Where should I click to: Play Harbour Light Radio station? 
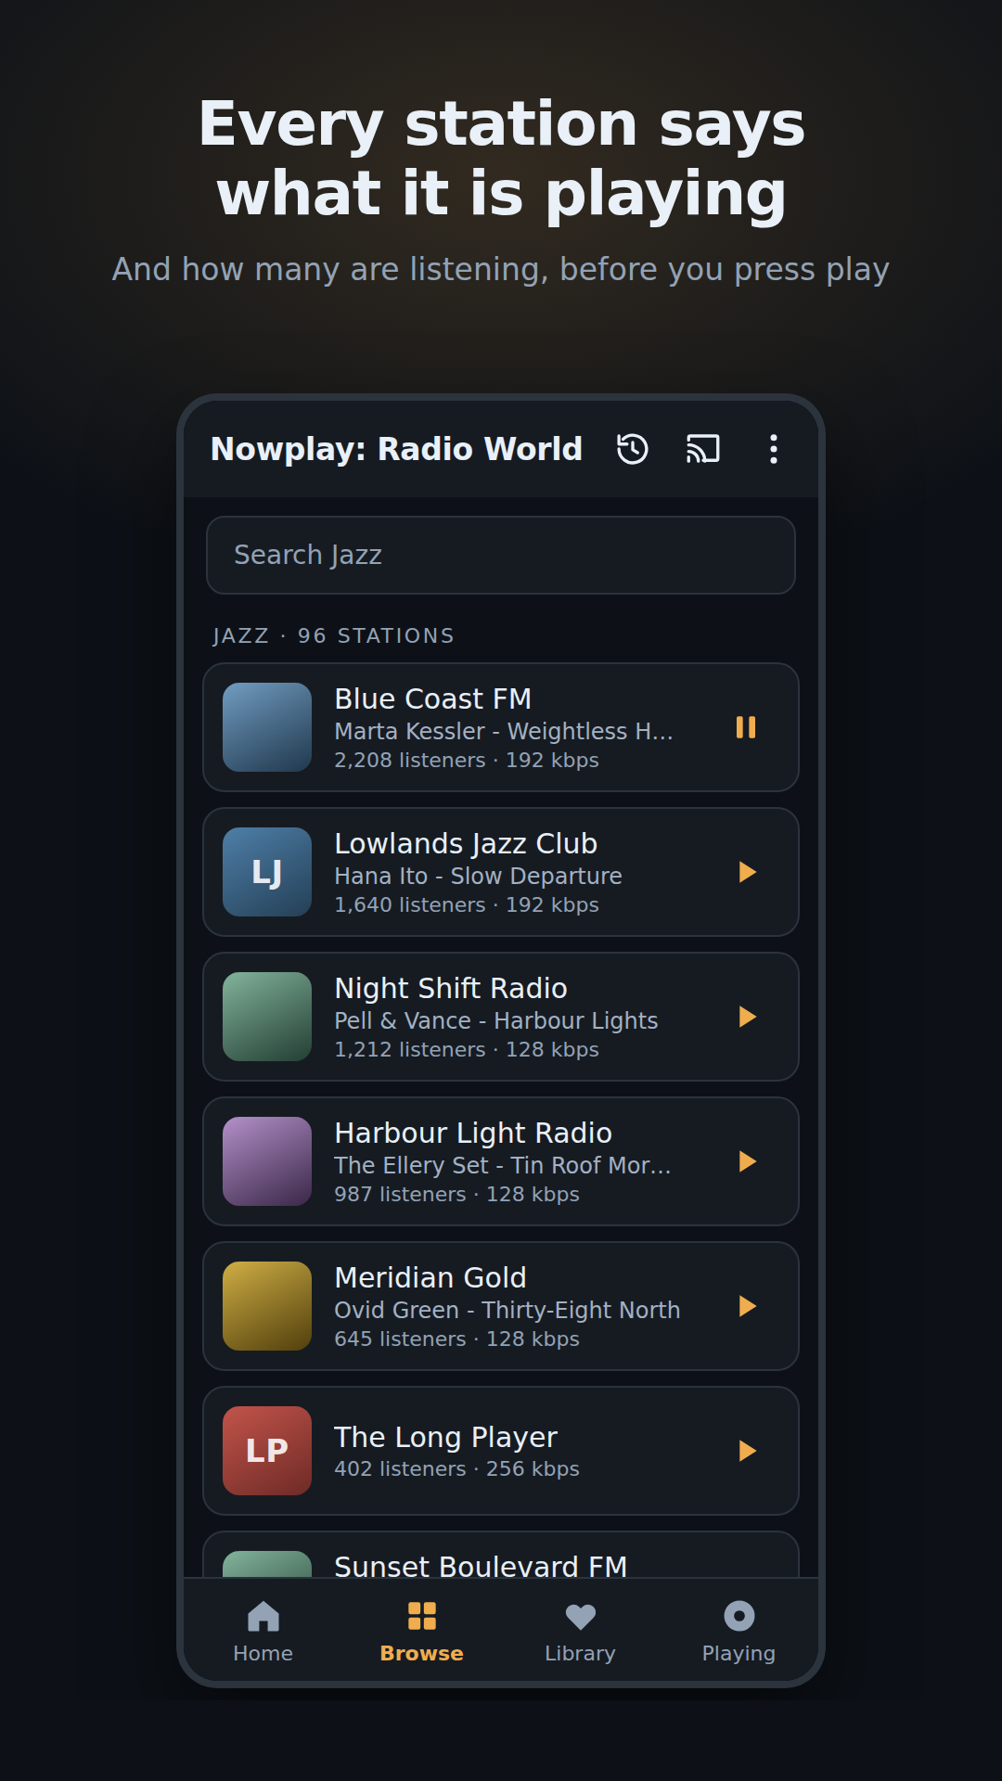click(x=746, y=1161)
